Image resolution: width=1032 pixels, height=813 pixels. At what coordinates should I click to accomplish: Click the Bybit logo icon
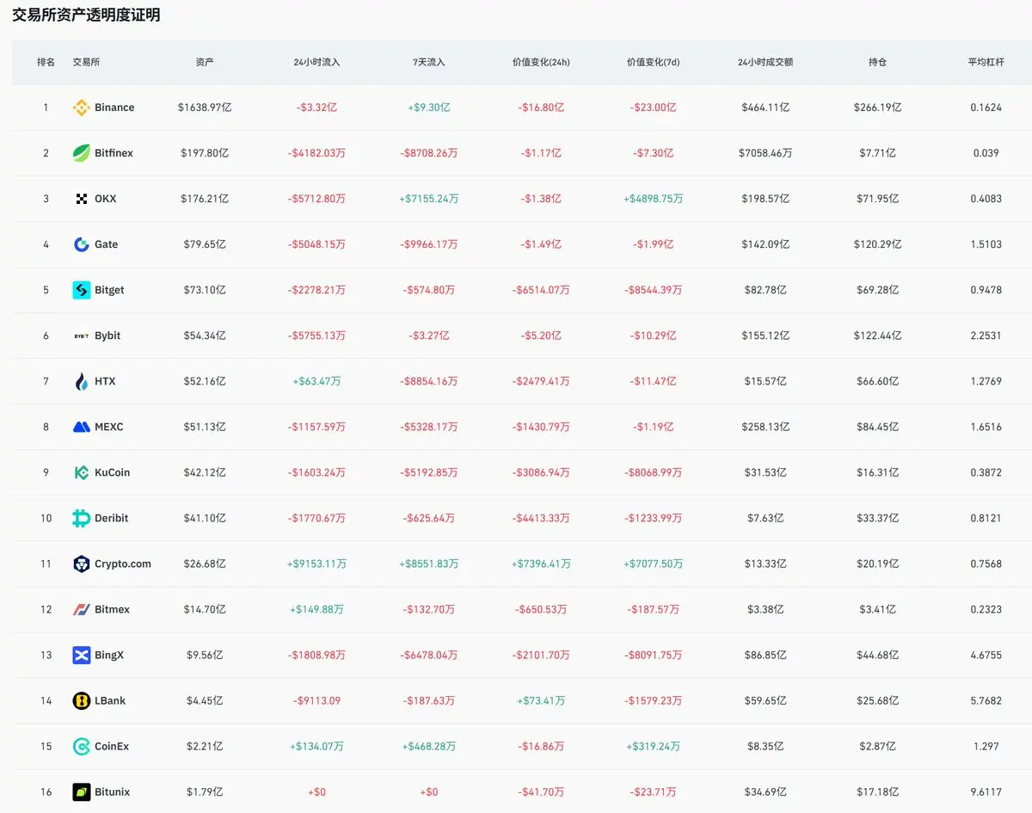coord(81,336)
